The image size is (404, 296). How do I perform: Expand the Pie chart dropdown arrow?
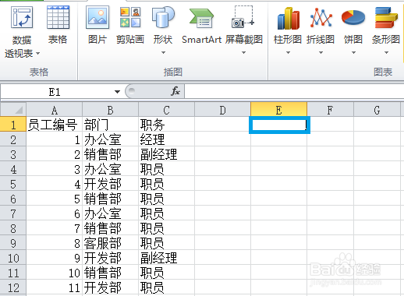click(353, 53)
